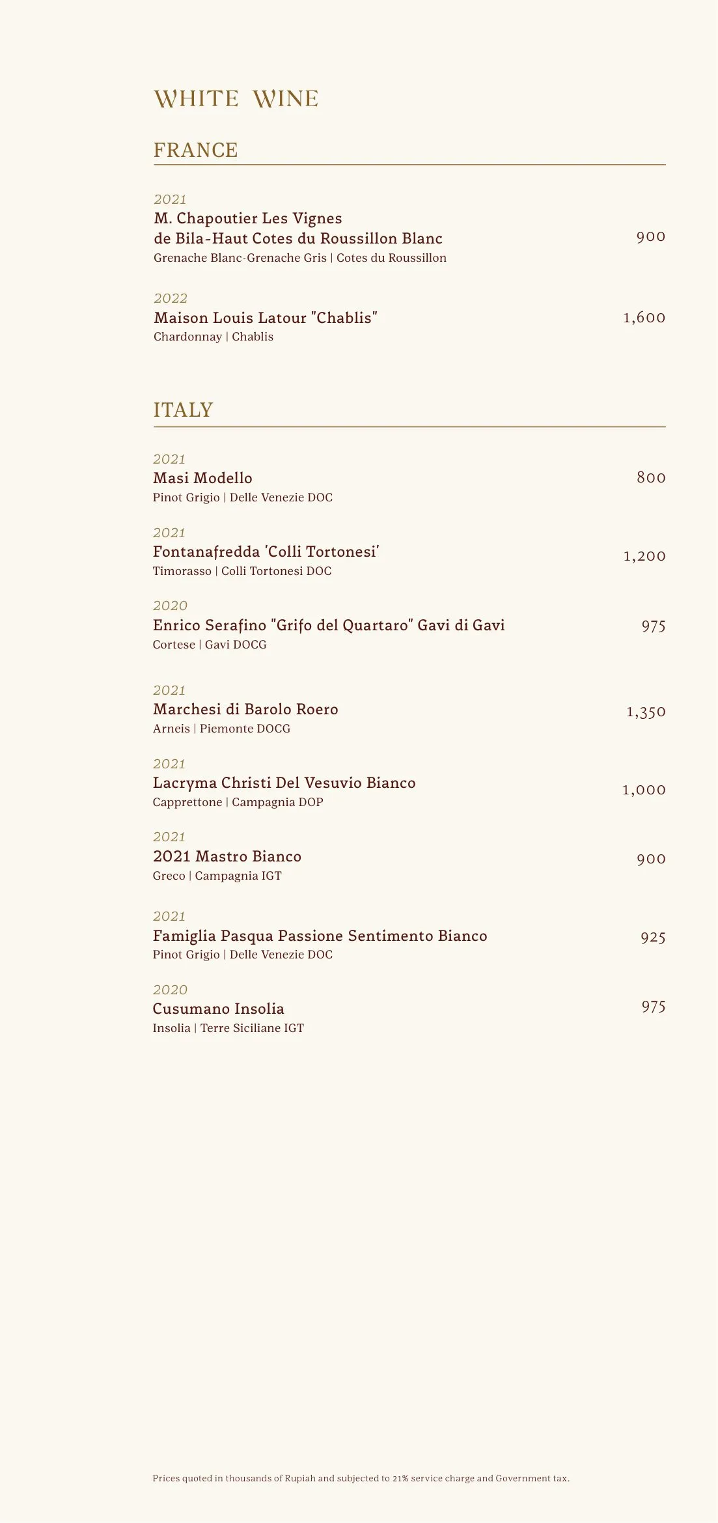Open the Maison Louis Latour "Chablis" entry
The width and height of the screenshot is (718, 1523).
coord(266,318)
